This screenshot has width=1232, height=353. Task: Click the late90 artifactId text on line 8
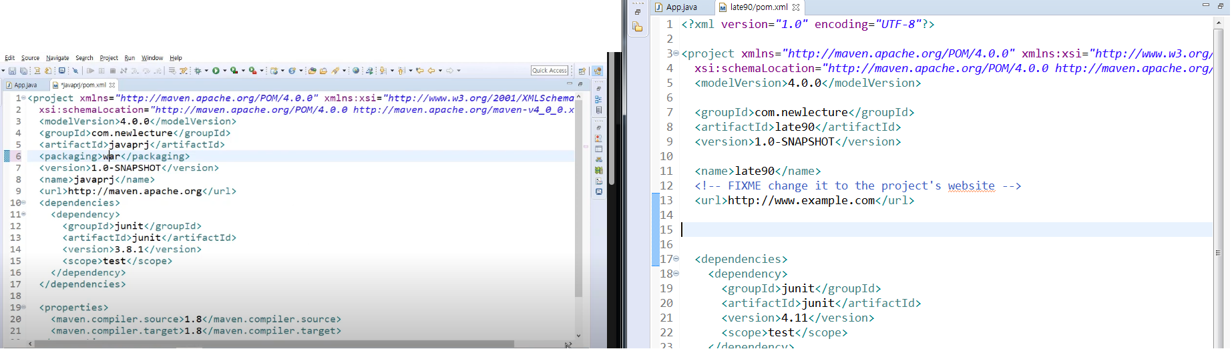click(795, 127)
